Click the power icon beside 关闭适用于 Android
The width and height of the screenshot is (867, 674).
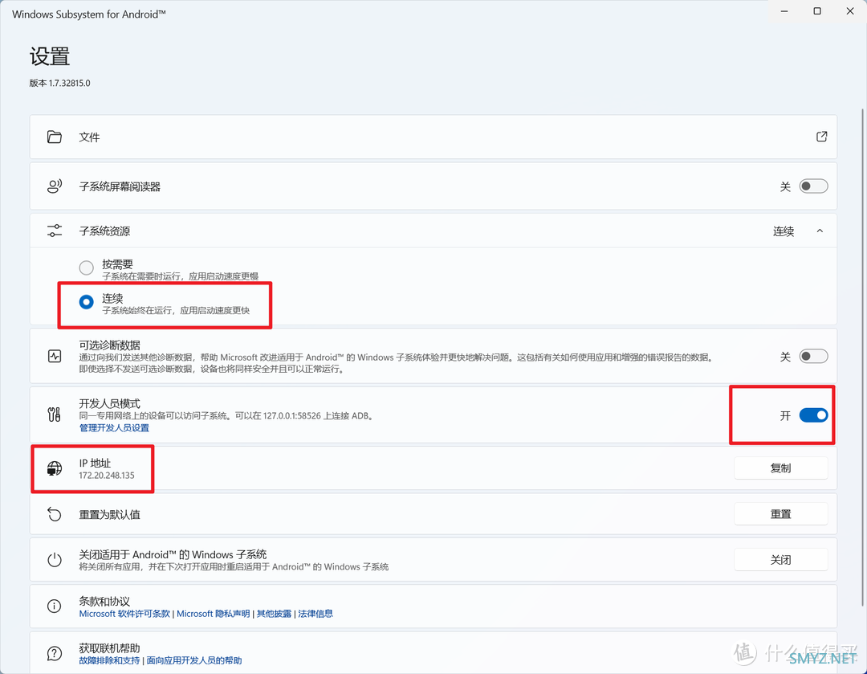click(x=55, y=559)
